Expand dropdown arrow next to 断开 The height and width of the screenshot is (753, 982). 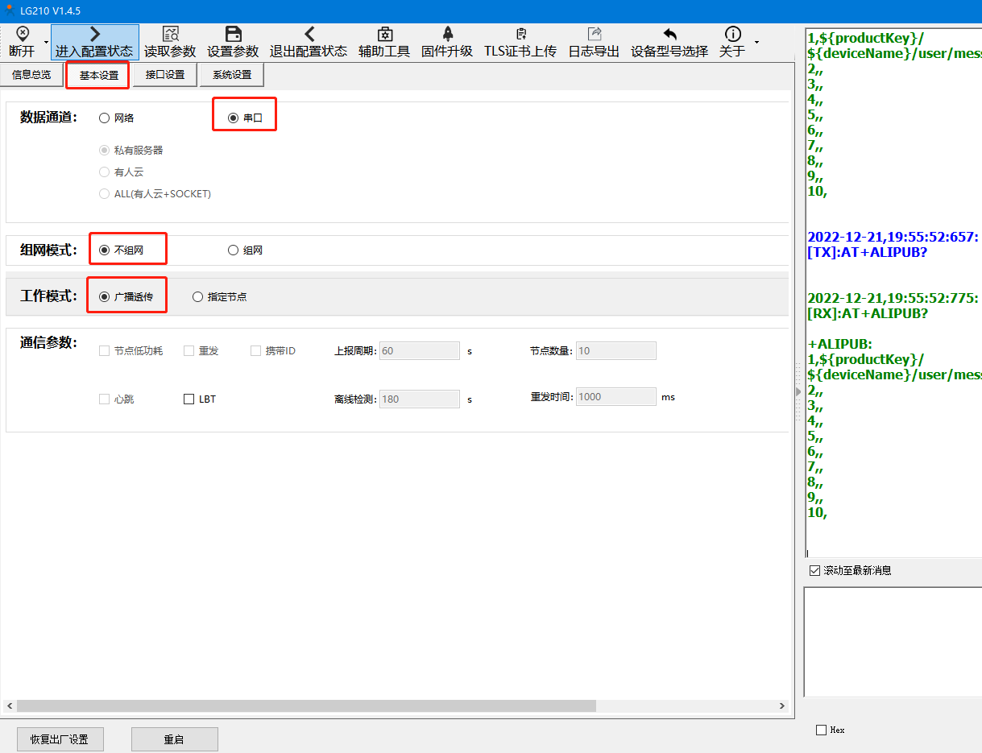[46, 42]
